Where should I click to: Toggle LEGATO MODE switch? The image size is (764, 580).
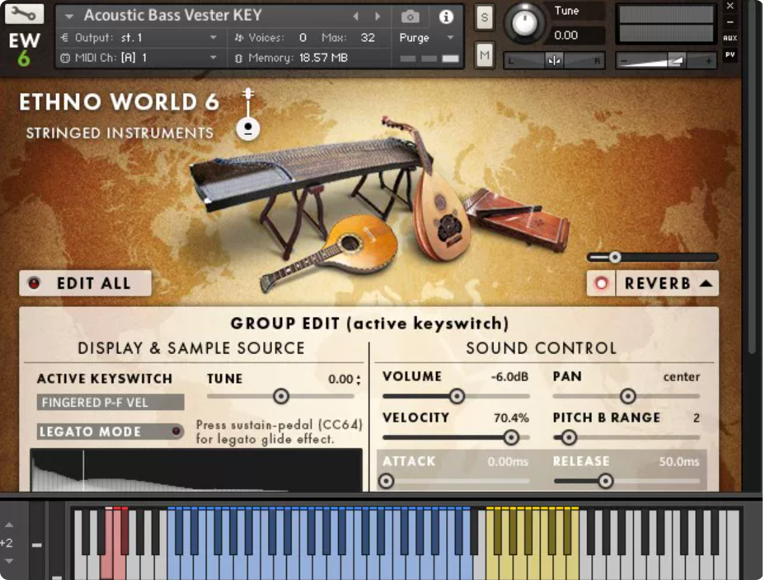pyautogui.click(x=111, y=432)
